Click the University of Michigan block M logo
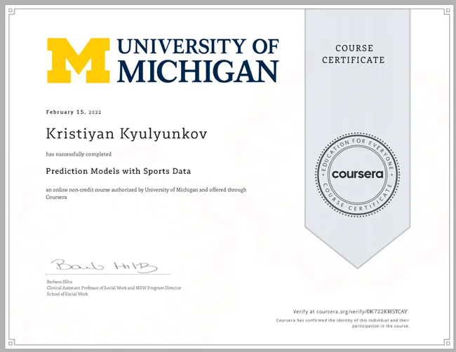The width and height of the screenshot is (456, 352). 79,60
